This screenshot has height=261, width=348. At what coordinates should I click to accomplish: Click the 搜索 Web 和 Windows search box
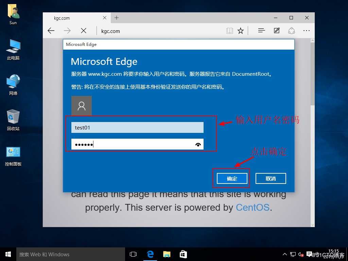coord(71,254)
